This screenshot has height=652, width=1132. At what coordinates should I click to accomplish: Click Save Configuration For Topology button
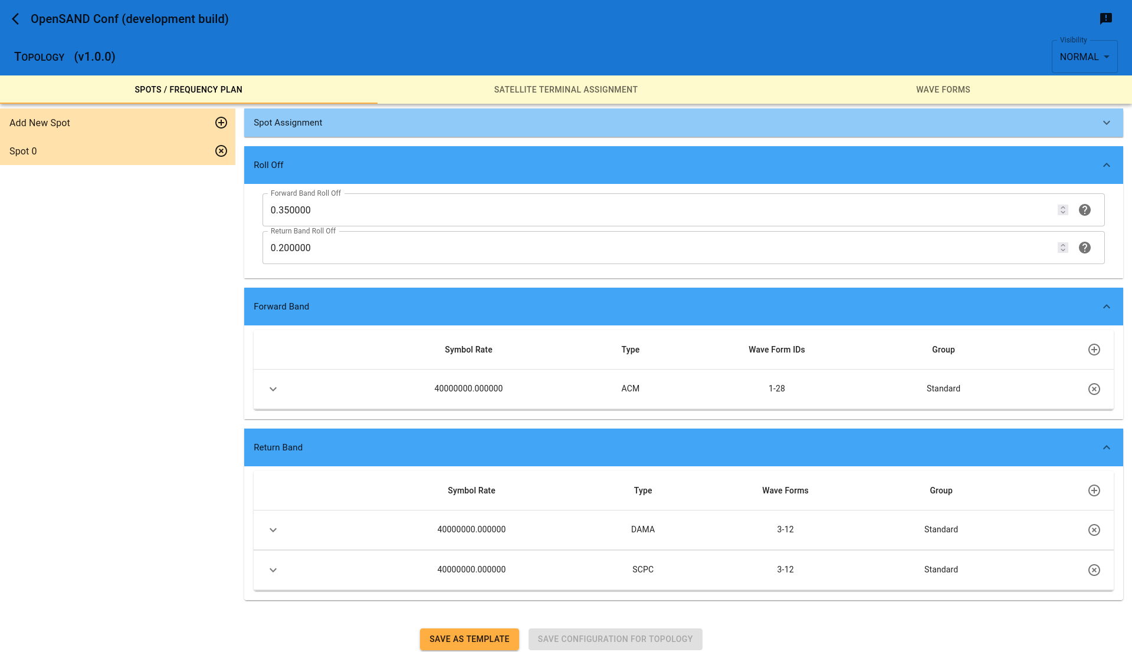coord(615,639)
